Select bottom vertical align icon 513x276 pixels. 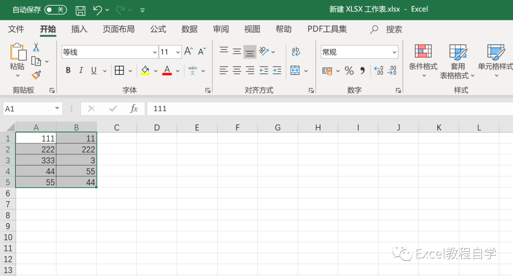[x=250, y=52]
